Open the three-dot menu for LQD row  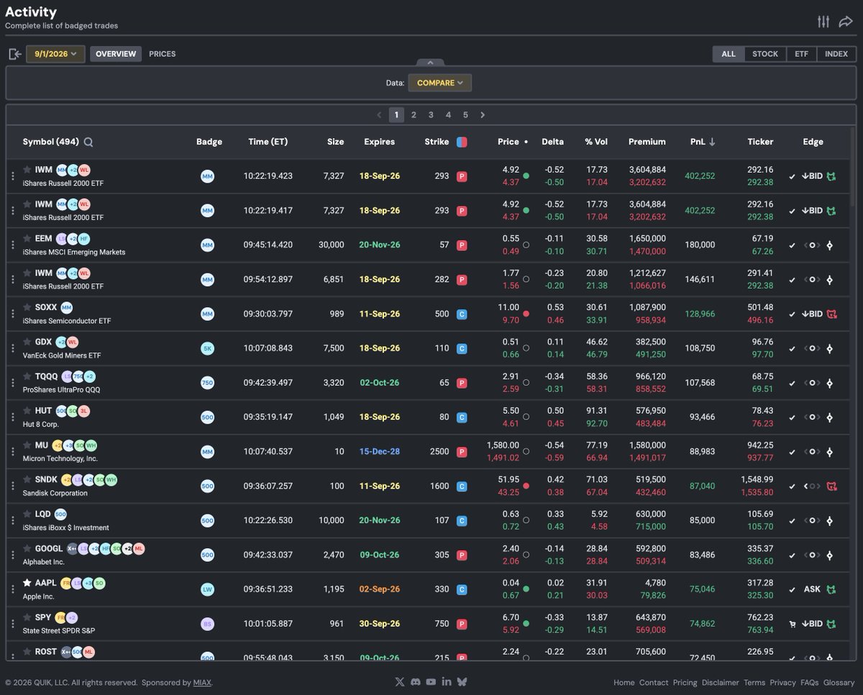click(x=12, y=521)
